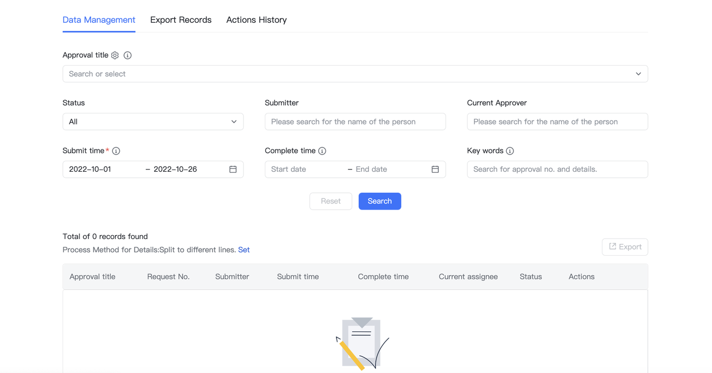Click the Current Approver search field

click(557, 122)
